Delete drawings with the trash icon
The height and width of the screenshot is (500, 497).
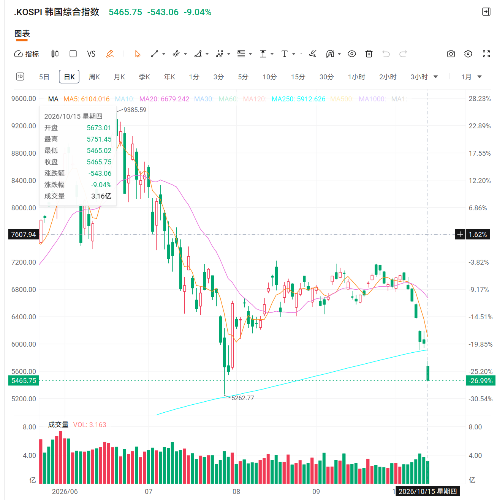[x=369, y=54]
